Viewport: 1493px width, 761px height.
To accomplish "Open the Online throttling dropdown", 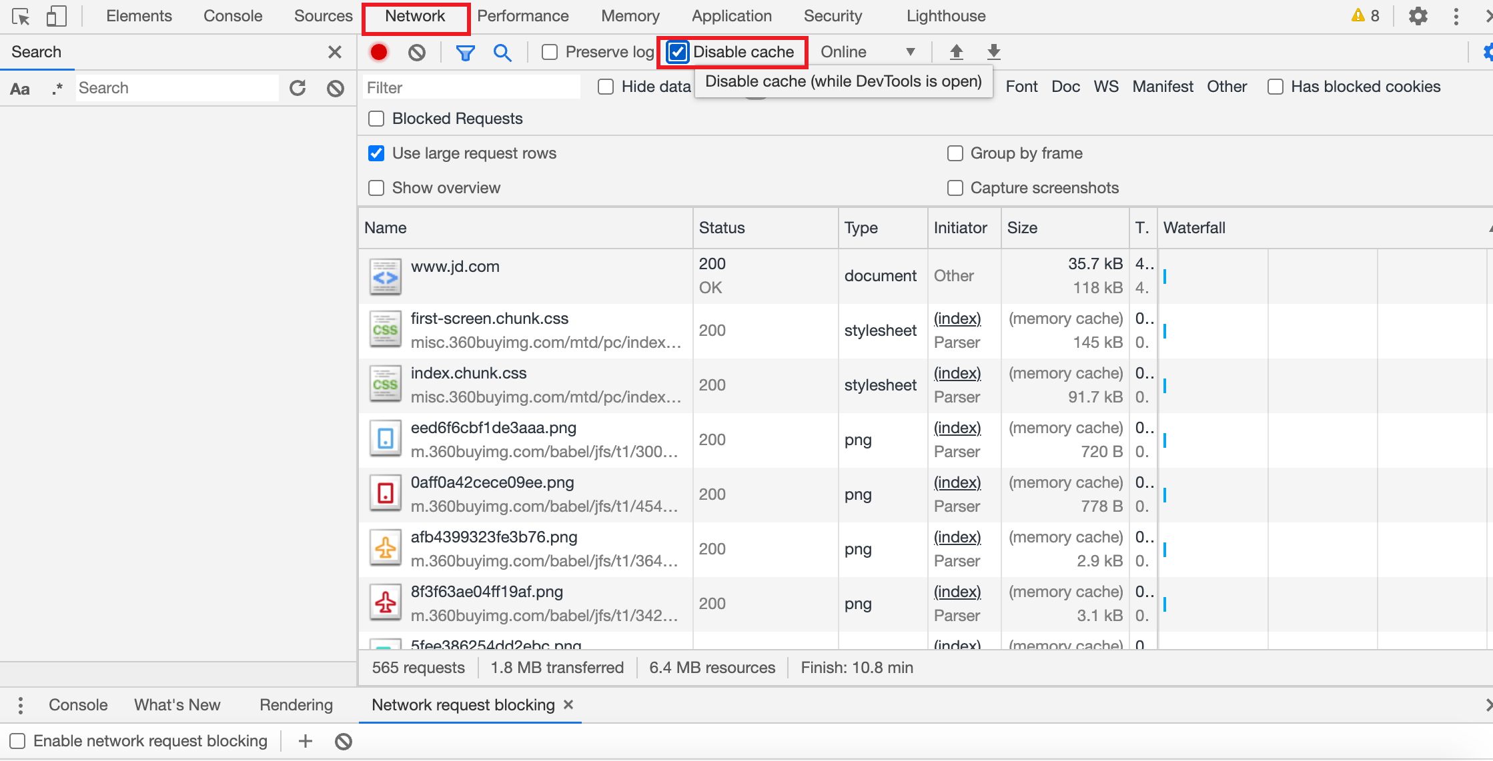I will point(867,52).
